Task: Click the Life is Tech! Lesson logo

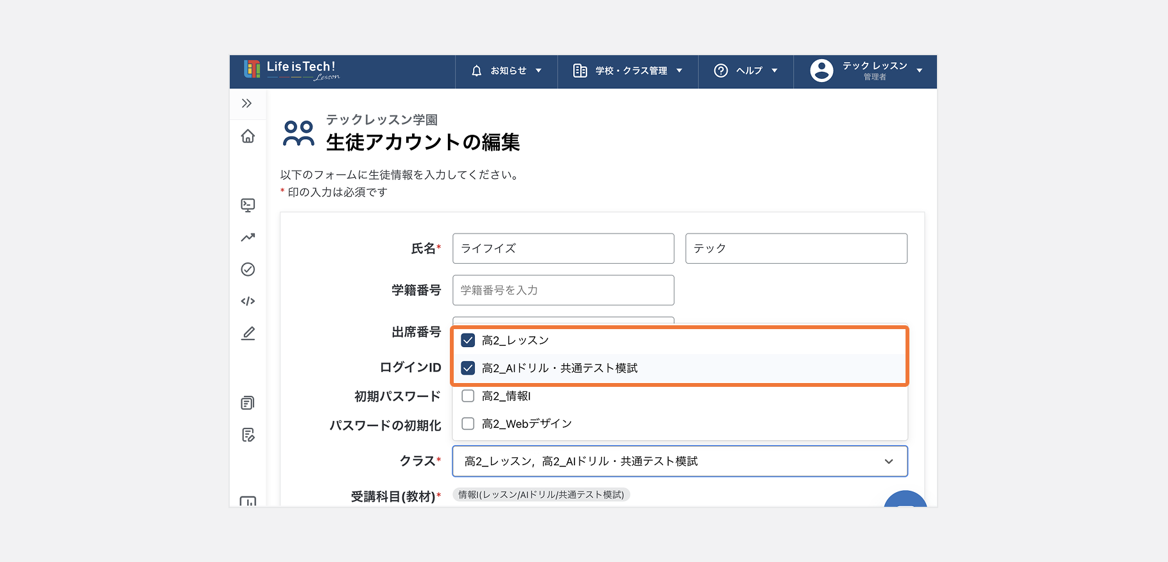Action: [x=291, y=70]
